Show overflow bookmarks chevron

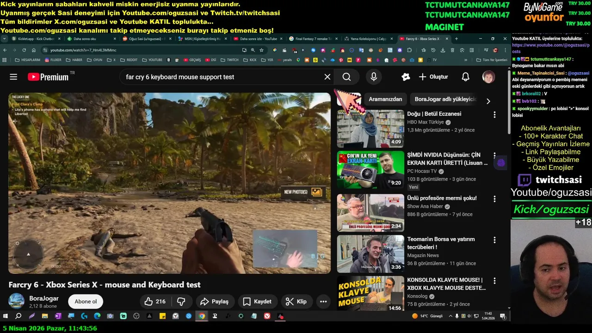[466, 60]
